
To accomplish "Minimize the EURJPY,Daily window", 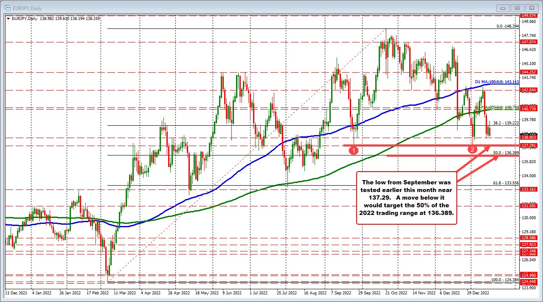I will tap(502, 8).
